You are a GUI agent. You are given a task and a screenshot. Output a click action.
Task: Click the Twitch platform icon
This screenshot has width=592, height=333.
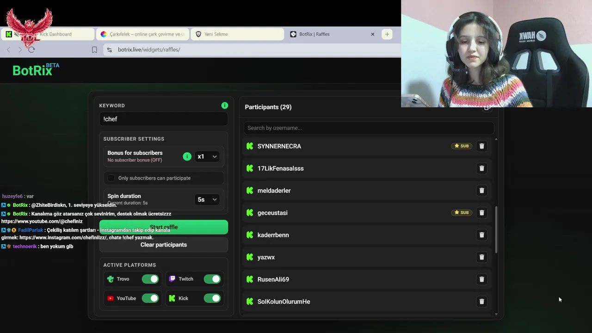pyautogui.click(x=172, y=279)
